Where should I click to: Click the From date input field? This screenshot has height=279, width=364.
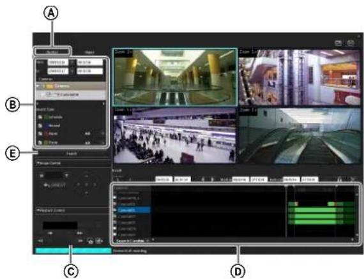click(x=58, y=63)
